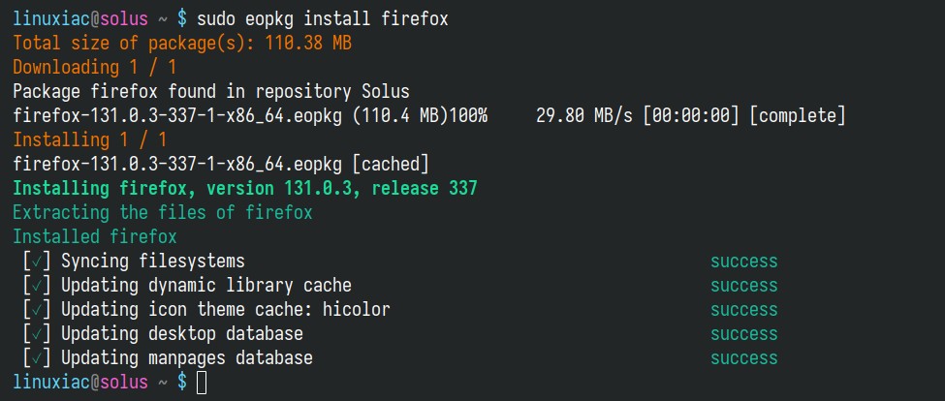Click the [cached] label after the eopkg file
Image resolution: width=945 pixels, height=401 pixels.
(390, 164)
